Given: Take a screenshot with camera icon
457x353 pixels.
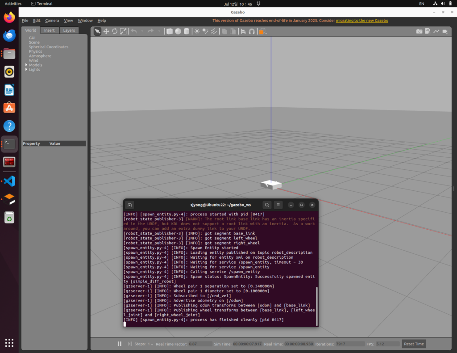Looking at the screenshot, I should 419,31.
